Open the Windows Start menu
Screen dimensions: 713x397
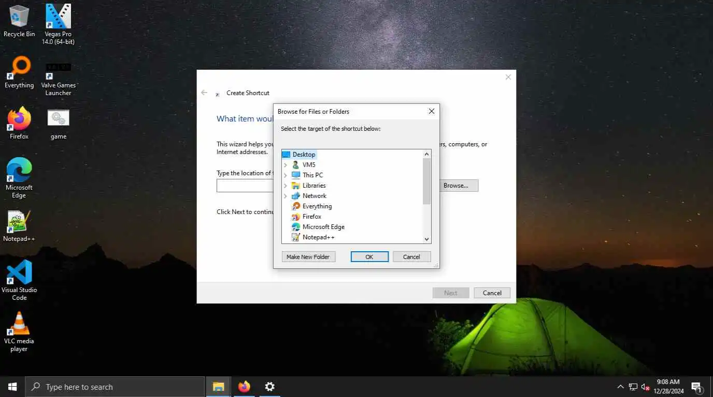(x=12, y=387)
